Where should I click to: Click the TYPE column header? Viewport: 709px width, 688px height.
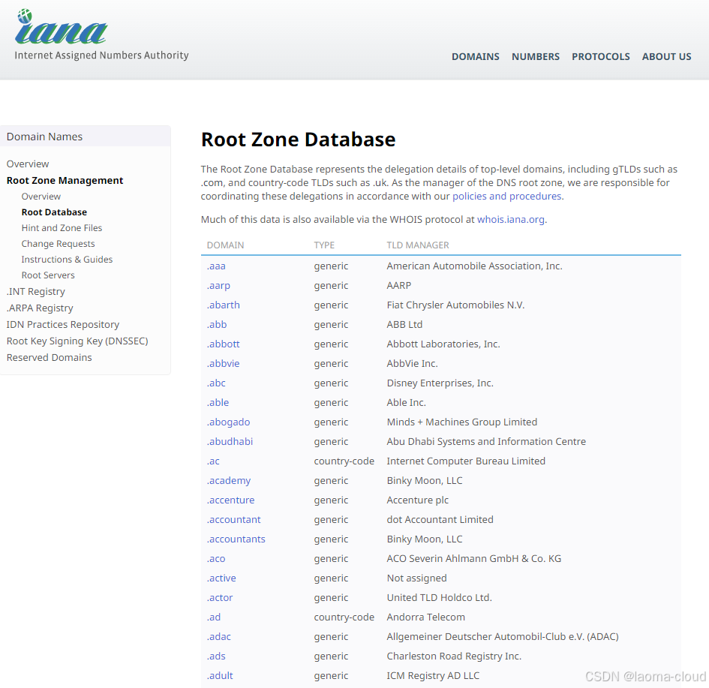[x=324, y=245]
